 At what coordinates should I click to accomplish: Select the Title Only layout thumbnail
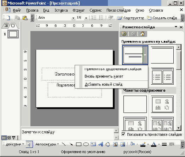[162, 55]
